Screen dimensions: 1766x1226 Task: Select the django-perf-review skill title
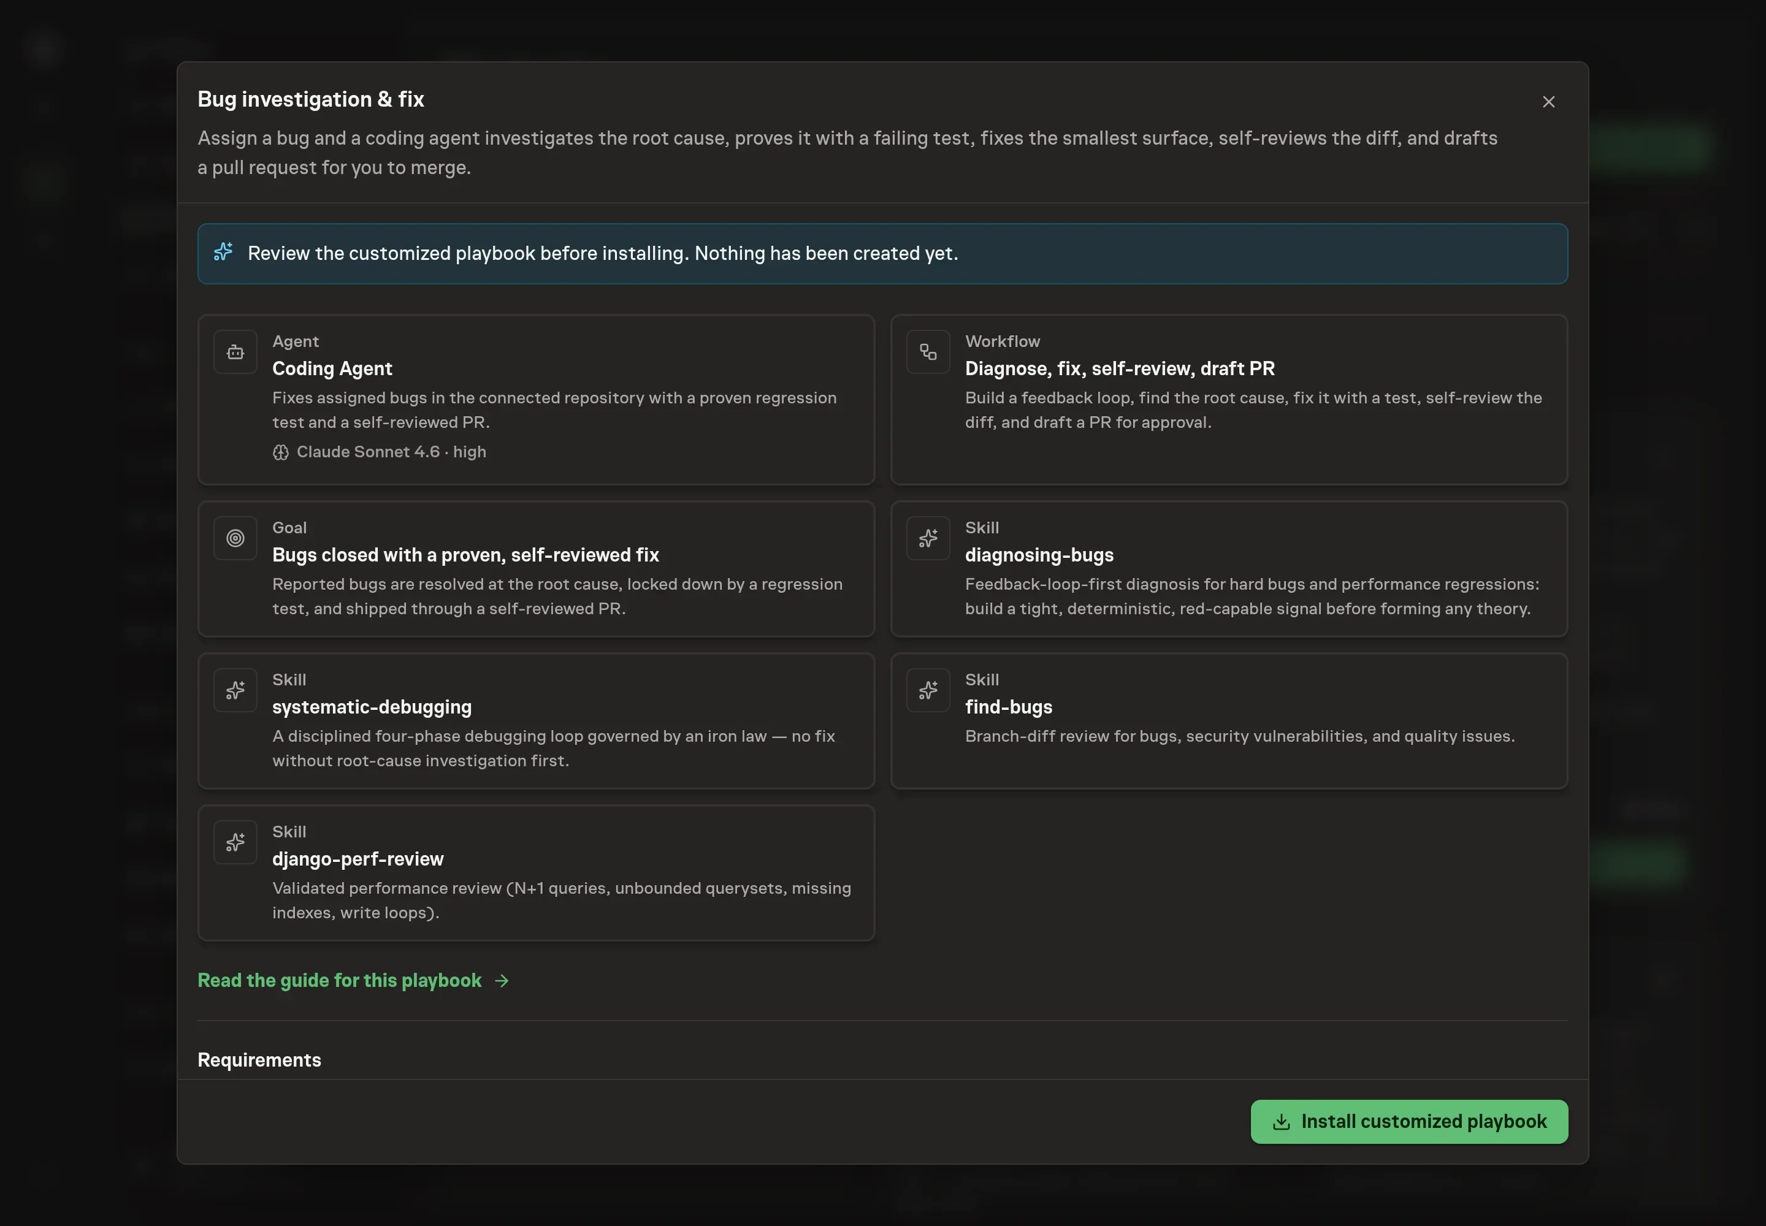358,859
